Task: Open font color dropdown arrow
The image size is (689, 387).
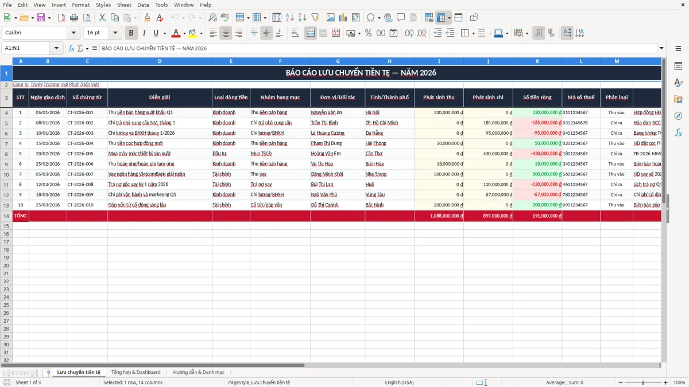Action: 184,33
